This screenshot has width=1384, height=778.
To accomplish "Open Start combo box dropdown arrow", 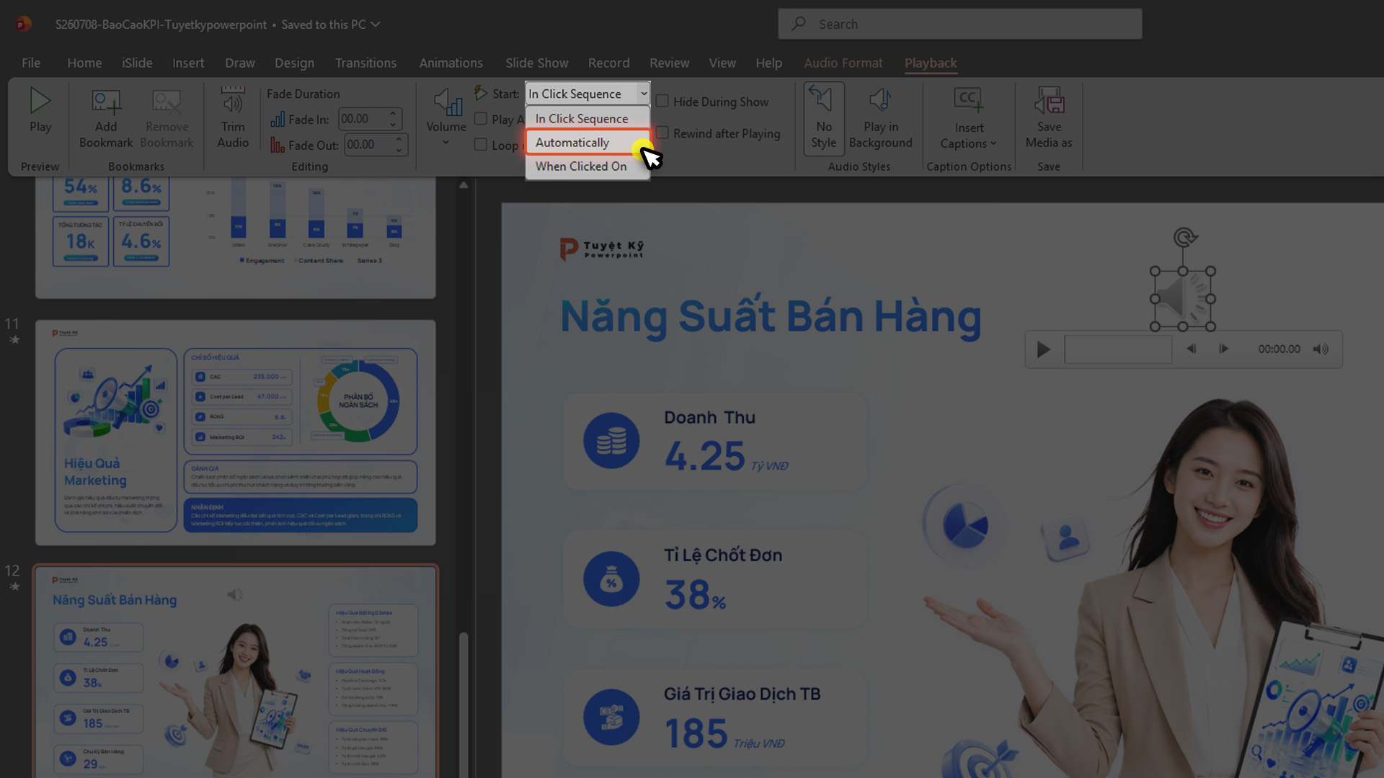I will (x=643, y=94).
